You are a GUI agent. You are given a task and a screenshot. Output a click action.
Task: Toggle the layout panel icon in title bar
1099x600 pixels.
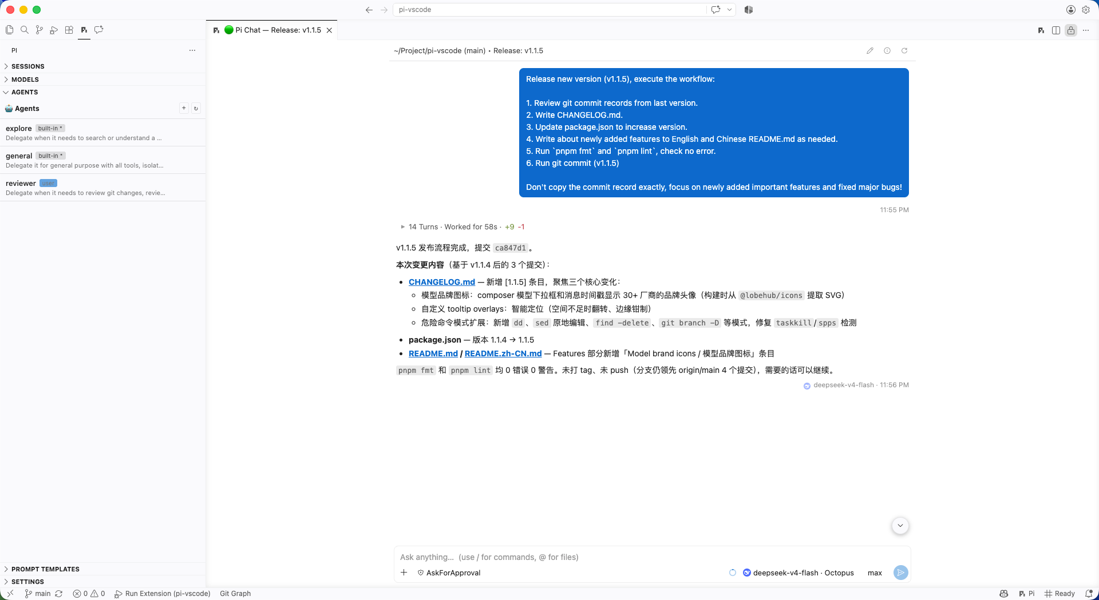[749, 10]
